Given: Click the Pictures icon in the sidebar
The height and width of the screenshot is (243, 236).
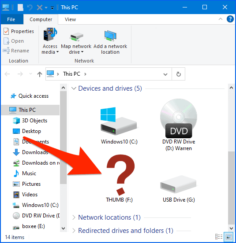Looking at the screenshot, I should click(x=16, y=184).
